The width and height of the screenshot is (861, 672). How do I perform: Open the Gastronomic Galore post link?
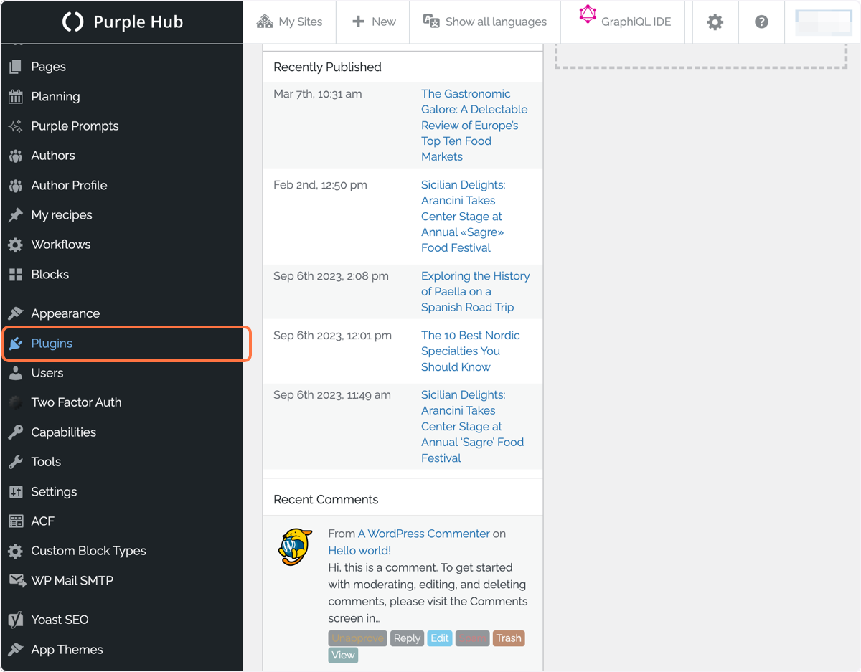(474, 125)
